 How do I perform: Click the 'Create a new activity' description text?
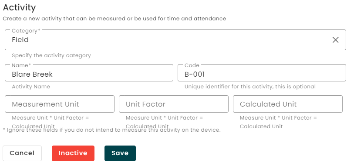click(x=115, y=19)
